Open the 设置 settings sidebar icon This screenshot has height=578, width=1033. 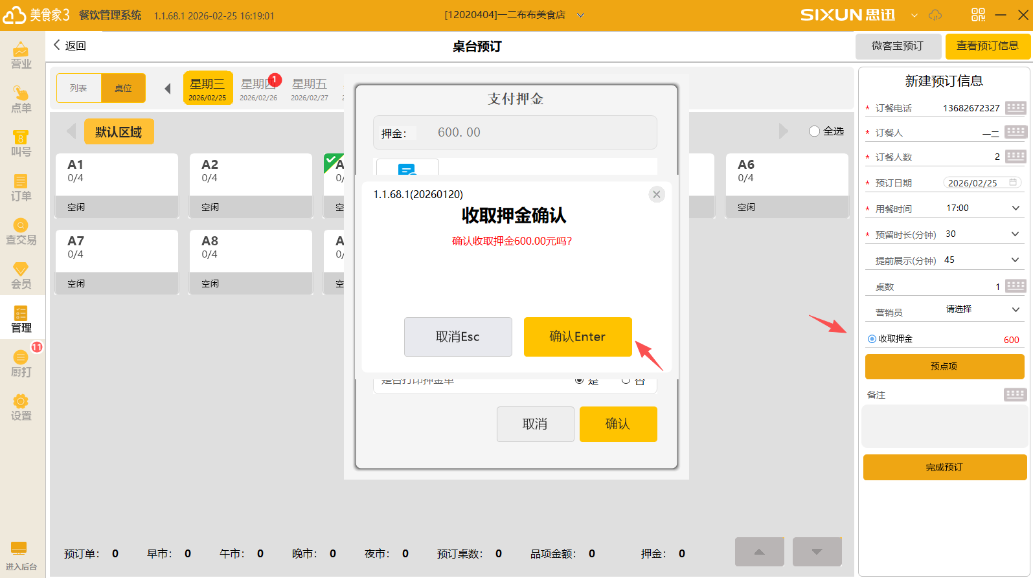click(21, 408)
